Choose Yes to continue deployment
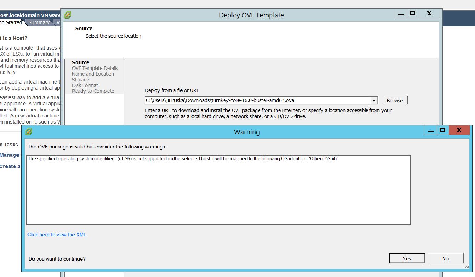 click(407, 258)
